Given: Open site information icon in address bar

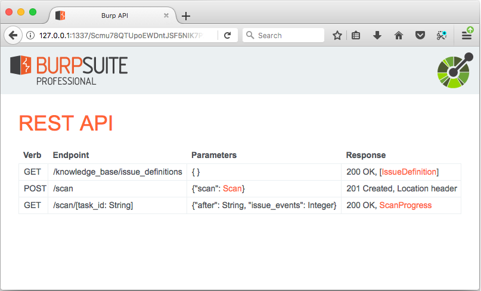Looking at the screenshot, I should (30, 36).
